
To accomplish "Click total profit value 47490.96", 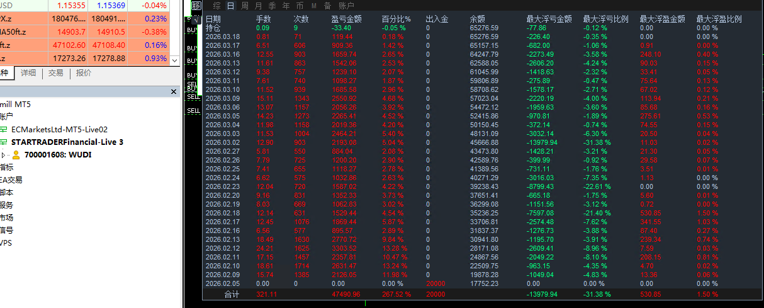I will (x=345, y=294).
